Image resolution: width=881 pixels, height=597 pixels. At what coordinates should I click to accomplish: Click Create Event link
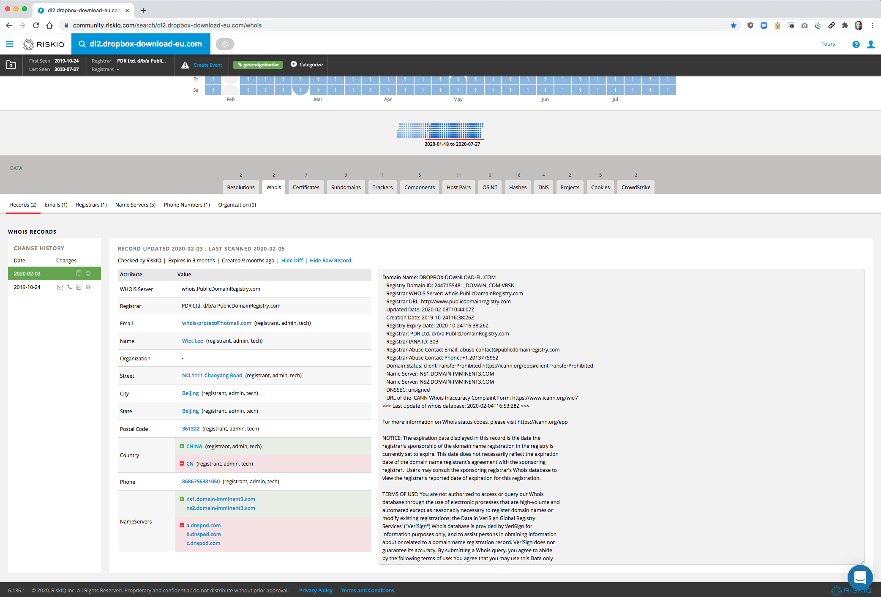208,65
